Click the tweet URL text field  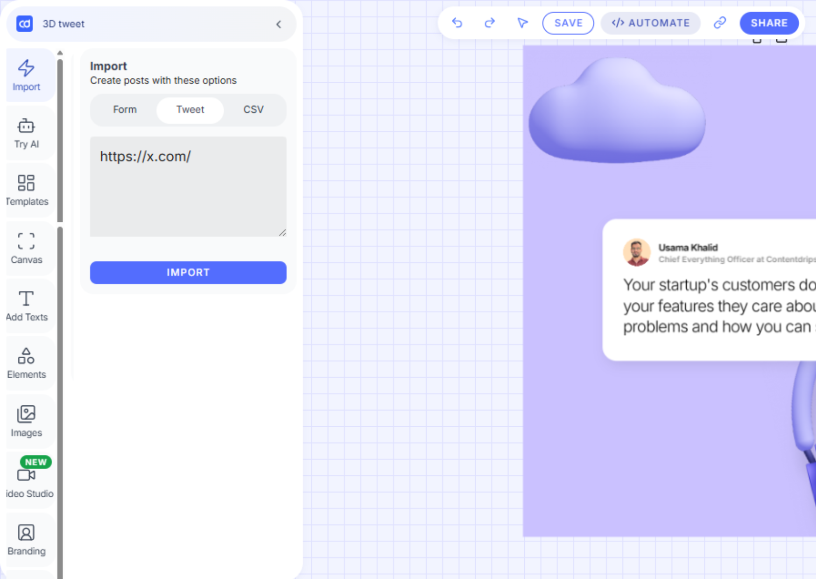point(188,186)
